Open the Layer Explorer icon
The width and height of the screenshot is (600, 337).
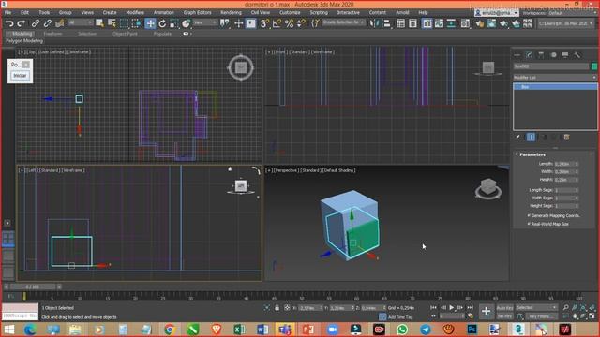[412, 23]
